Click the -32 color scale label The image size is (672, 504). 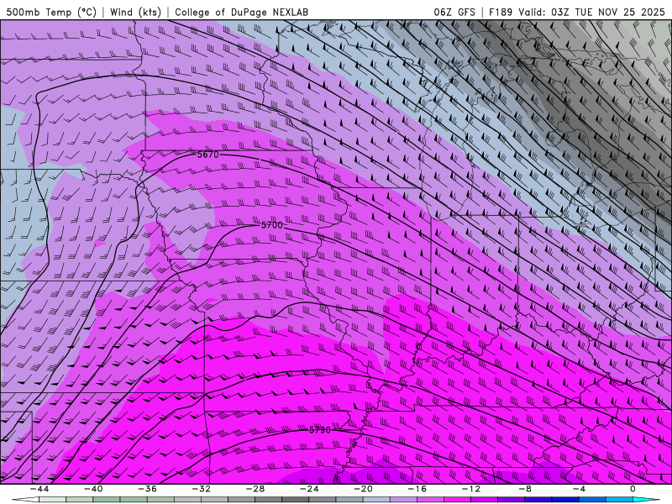[201, 489]
